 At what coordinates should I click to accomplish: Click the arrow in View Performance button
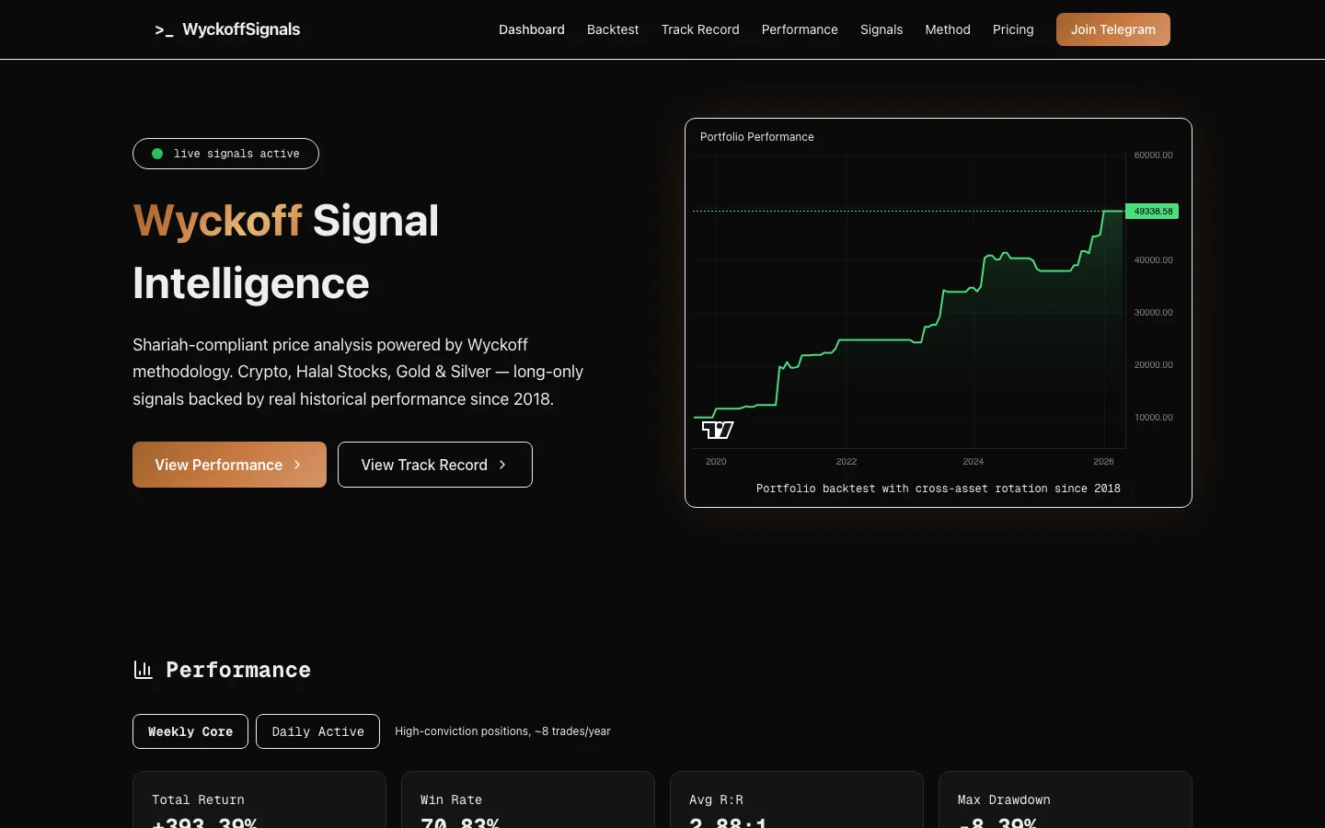click(297, 465)
